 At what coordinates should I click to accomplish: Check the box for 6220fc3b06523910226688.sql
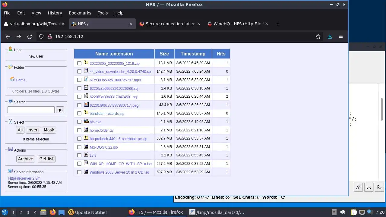click(x=79, y=88)
